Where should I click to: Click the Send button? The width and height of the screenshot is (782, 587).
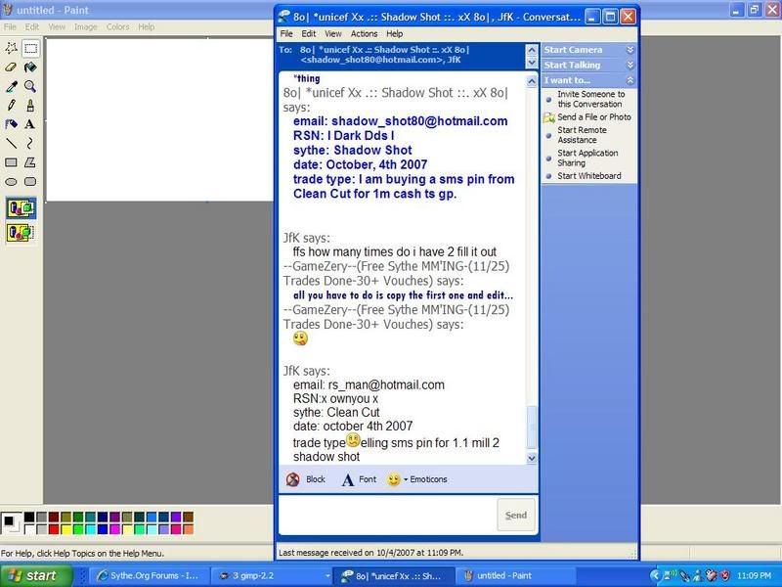click(x=516, y=515)
